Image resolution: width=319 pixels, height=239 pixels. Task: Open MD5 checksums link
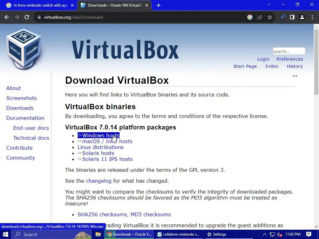150,214
